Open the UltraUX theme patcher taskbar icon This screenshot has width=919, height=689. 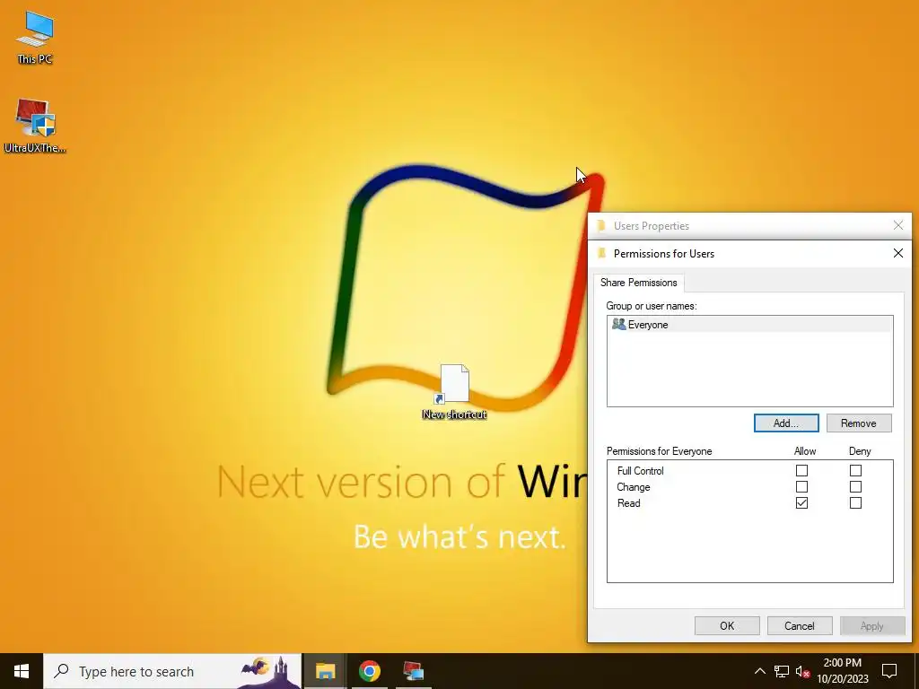pos(413,671)
